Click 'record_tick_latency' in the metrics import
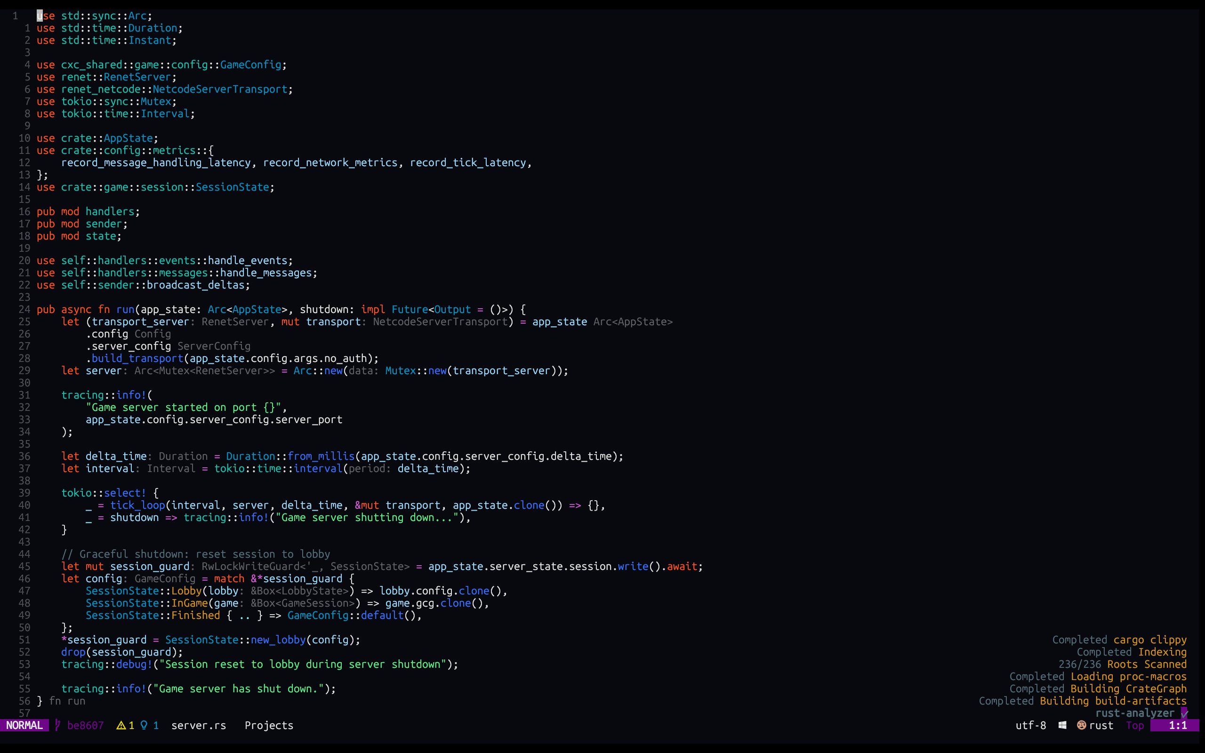Viewport: 1205px width, 753px height. click(x=468, y=162)
